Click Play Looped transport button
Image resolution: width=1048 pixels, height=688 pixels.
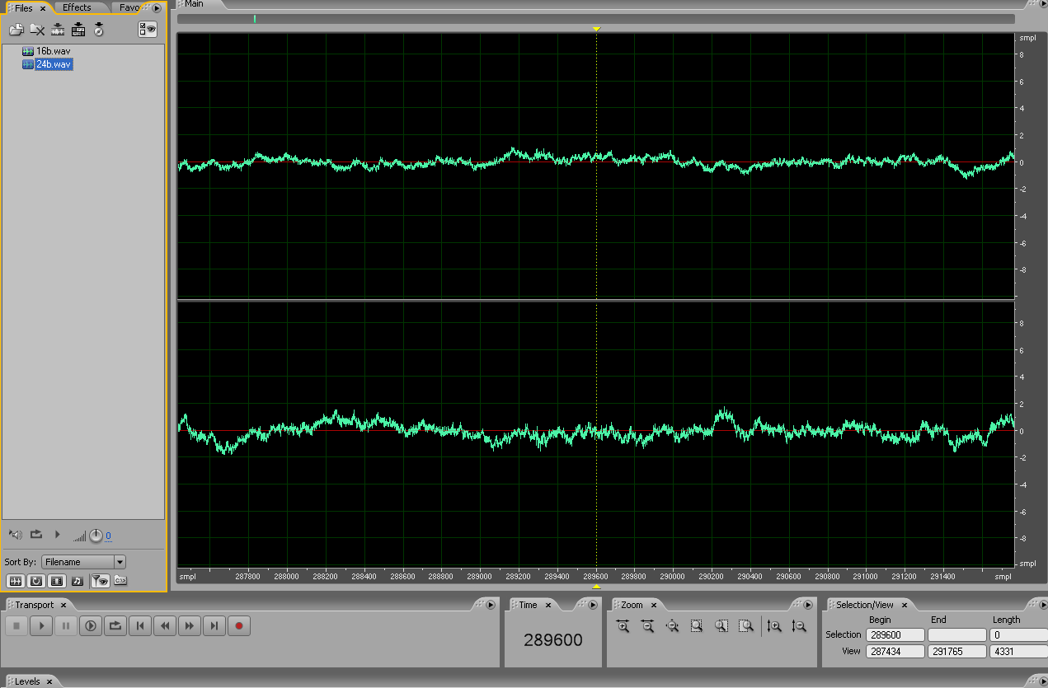point(115,626)
